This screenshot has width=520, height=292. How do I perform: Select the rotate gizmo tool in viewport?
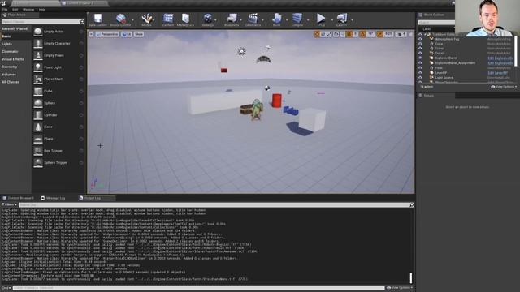[323, 34]
